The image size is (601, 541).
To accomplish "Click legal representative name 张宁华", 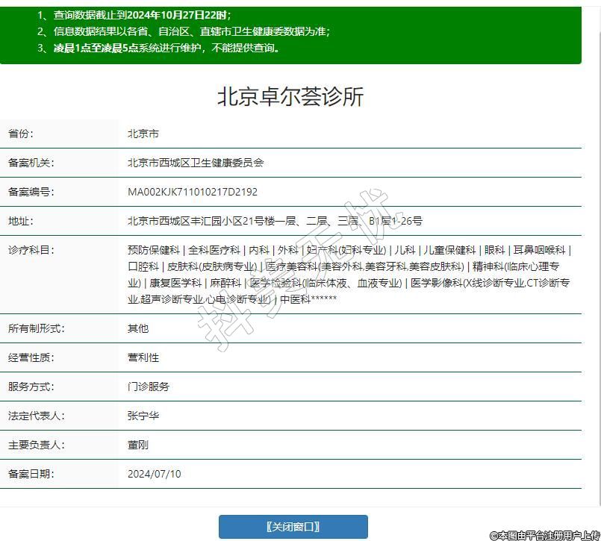I will 143,416.
